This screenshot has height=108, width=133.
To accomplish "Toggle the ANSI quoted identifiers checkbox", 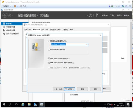I will pos(49,59).
